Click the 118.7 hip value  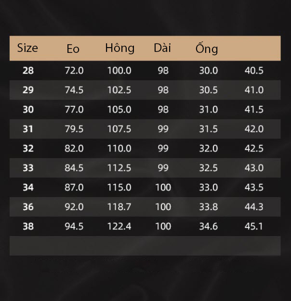click(x=119, y=207)
